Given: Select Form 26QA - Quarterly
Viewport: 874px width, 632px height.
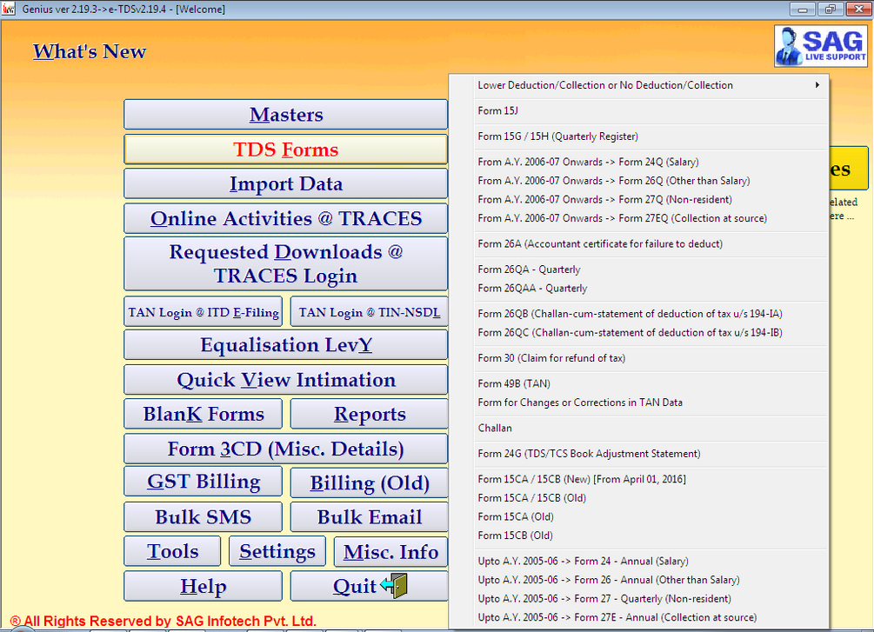Looking at the screenshot, I should click(639, 269).
